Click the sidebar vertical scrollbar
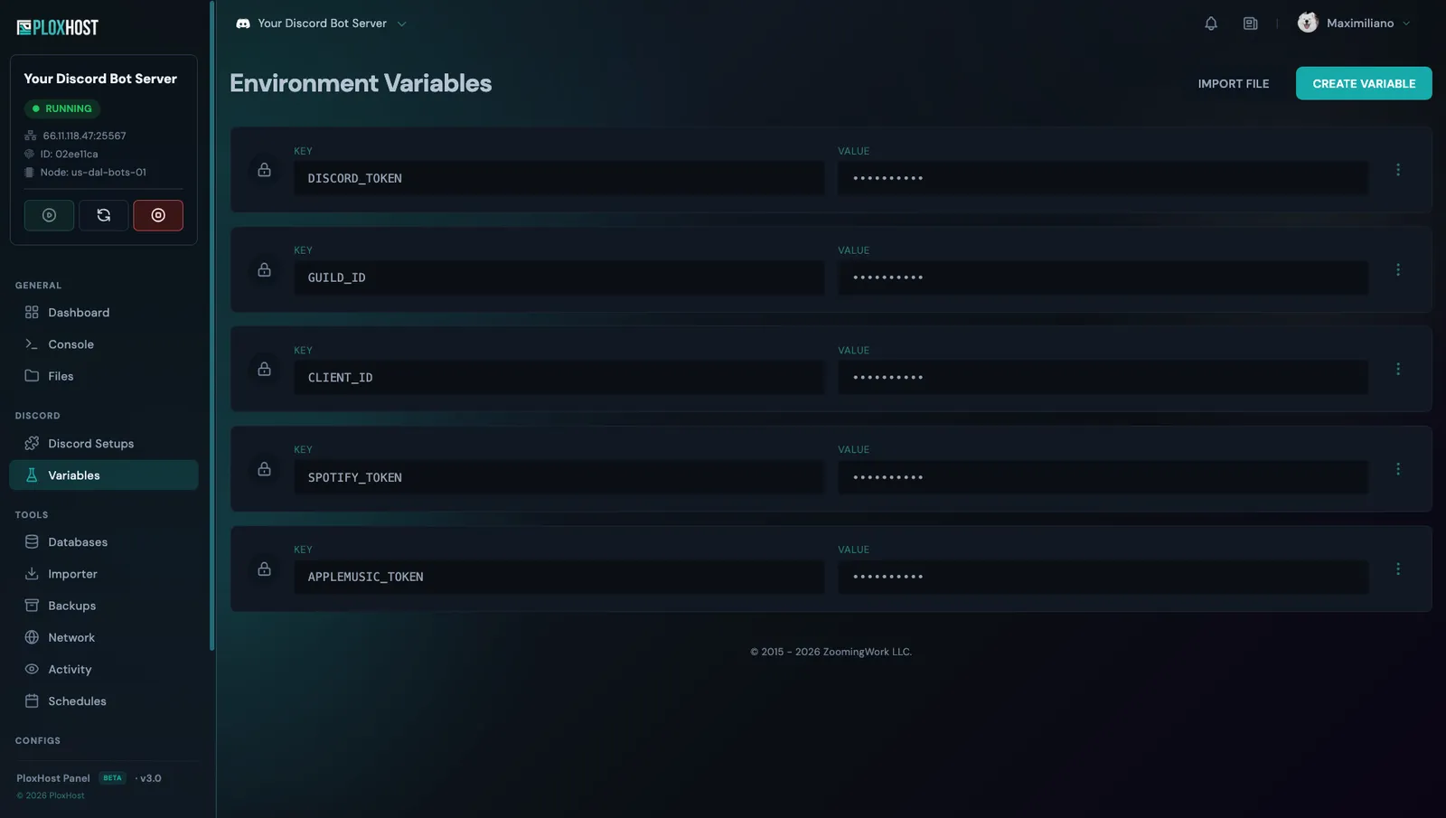This screenshot has width=1446, height=818. tap(211, 325)
